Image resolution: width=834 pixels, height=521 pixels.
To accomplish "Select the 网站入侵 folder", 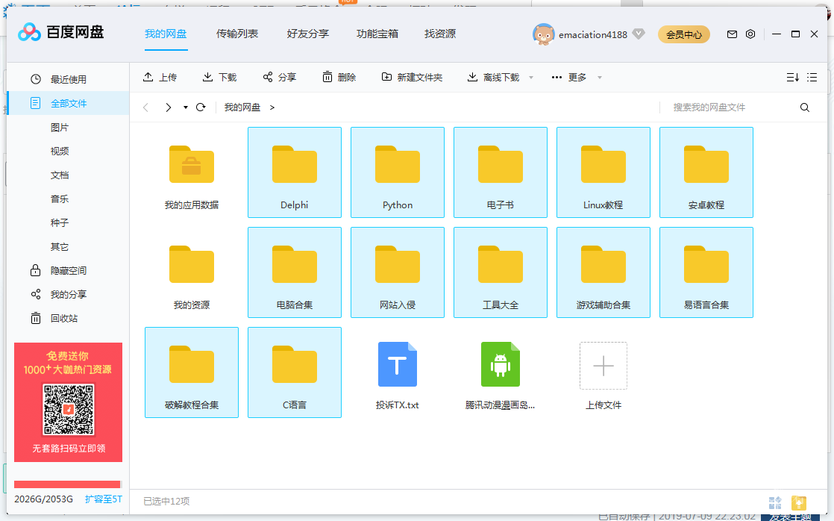I will click(398, 272).
